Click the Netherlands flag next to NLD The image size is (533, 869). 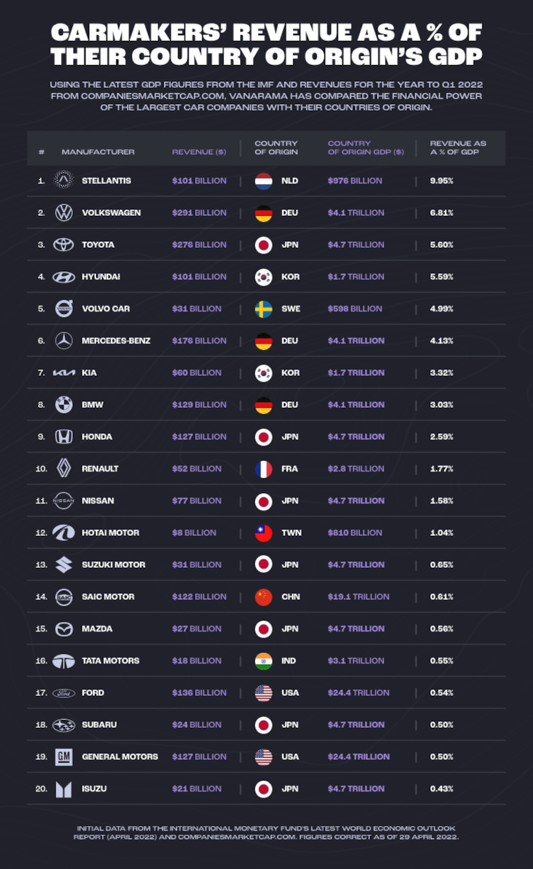263,180
